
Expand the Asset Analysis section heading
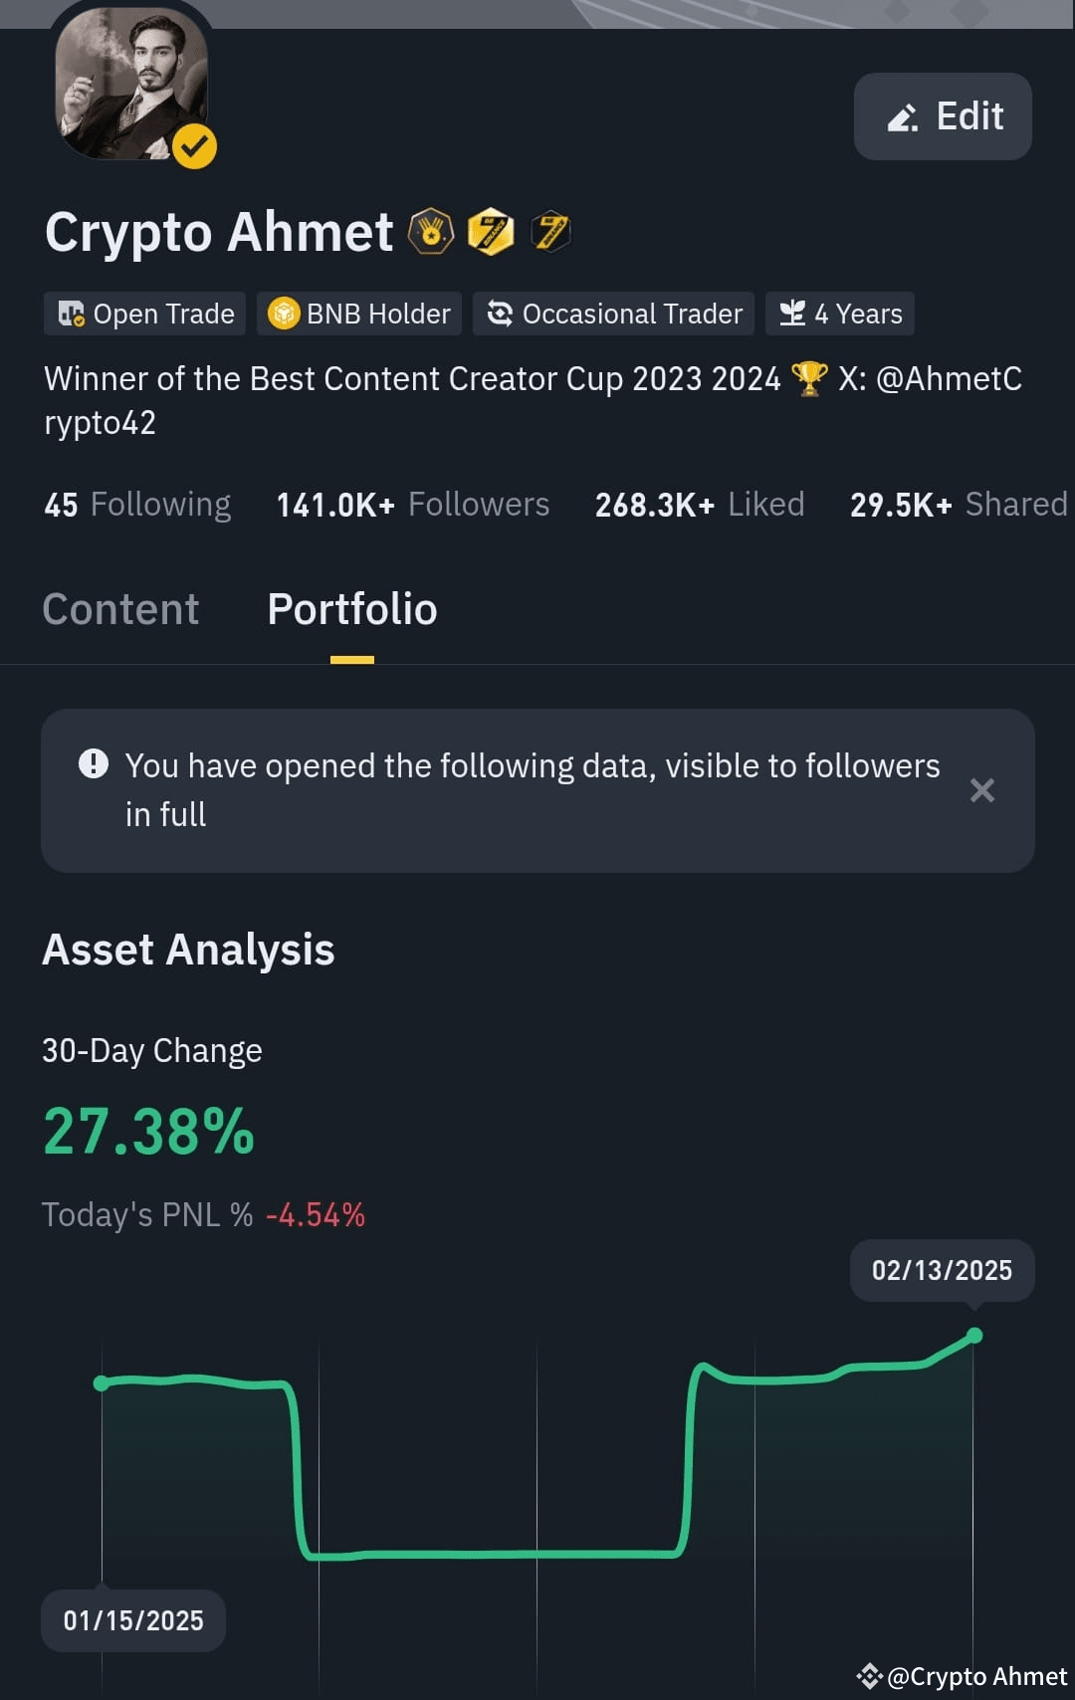(x=188, y=950)
